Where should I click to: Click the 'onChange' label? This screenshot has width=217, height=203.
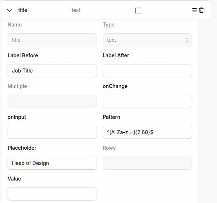click(x=115, y=86)
